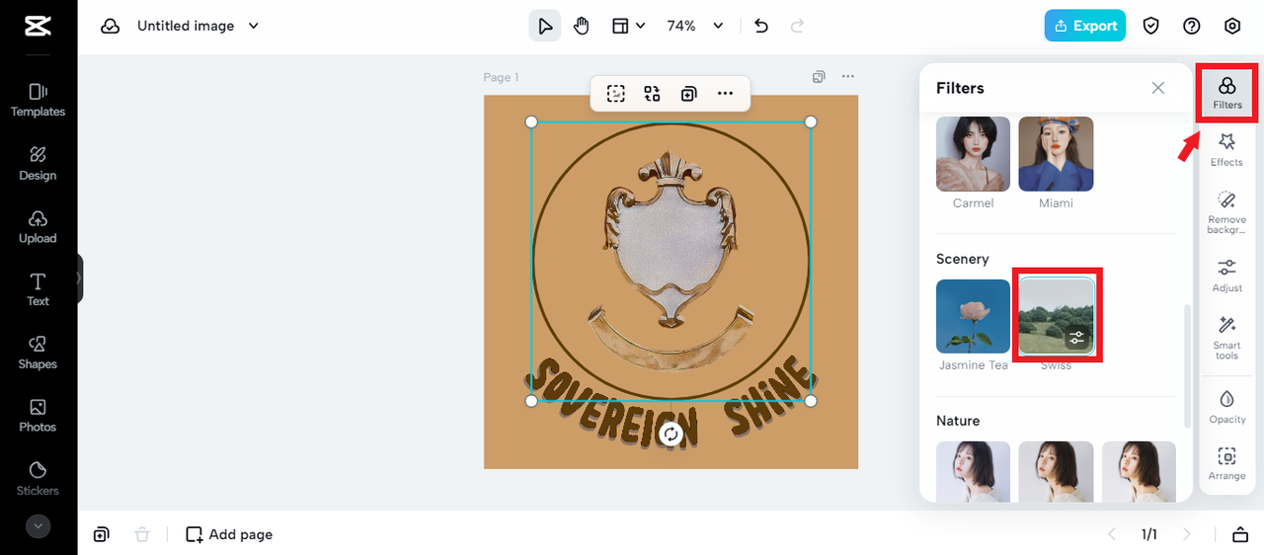
Task: Duplicate Page 1 using page icon
Action: tap(819, 77)
